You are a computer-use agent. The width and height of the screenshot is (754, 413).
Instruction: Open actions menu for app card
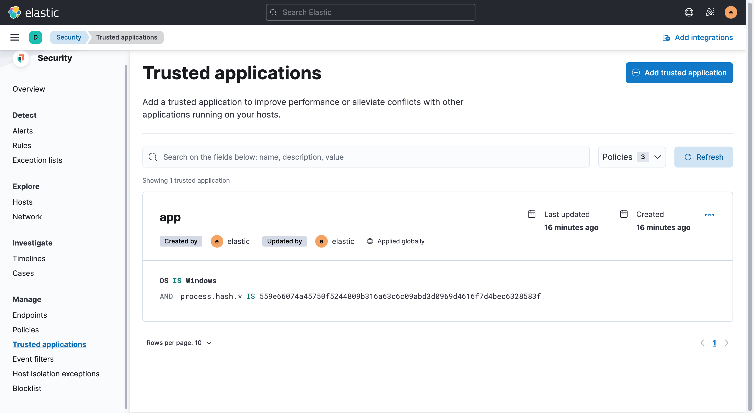point(709,215)
